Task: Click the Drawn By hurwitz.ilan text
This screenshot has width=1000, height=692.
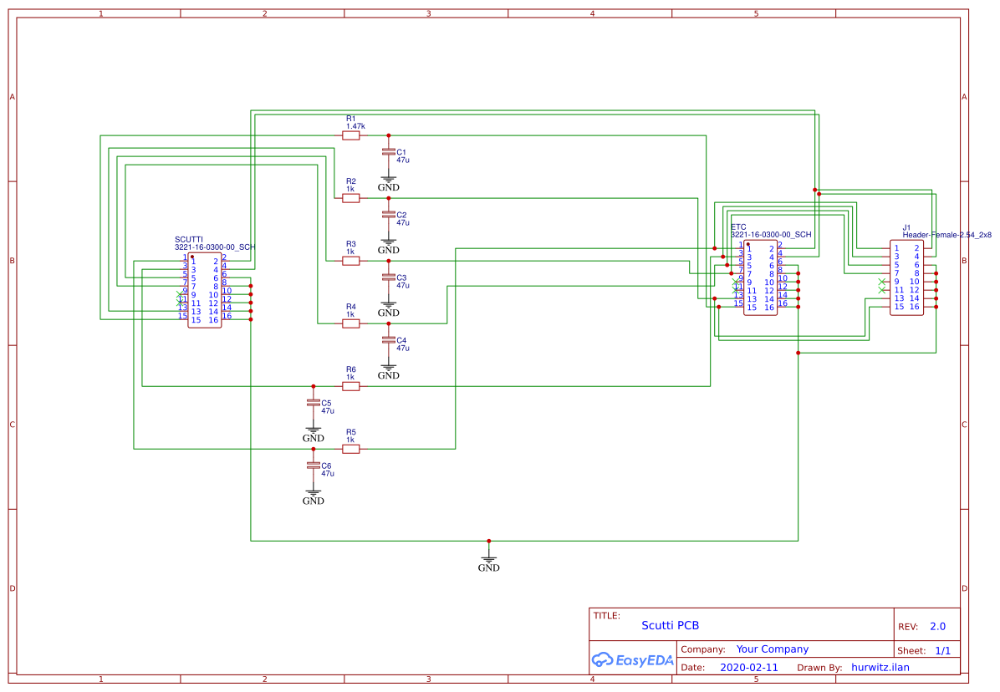Action: (x=882, y=667)
